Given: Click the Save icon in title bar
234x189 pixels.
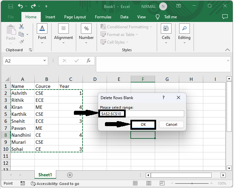Looking at the screenshot, I should (10, 6).
